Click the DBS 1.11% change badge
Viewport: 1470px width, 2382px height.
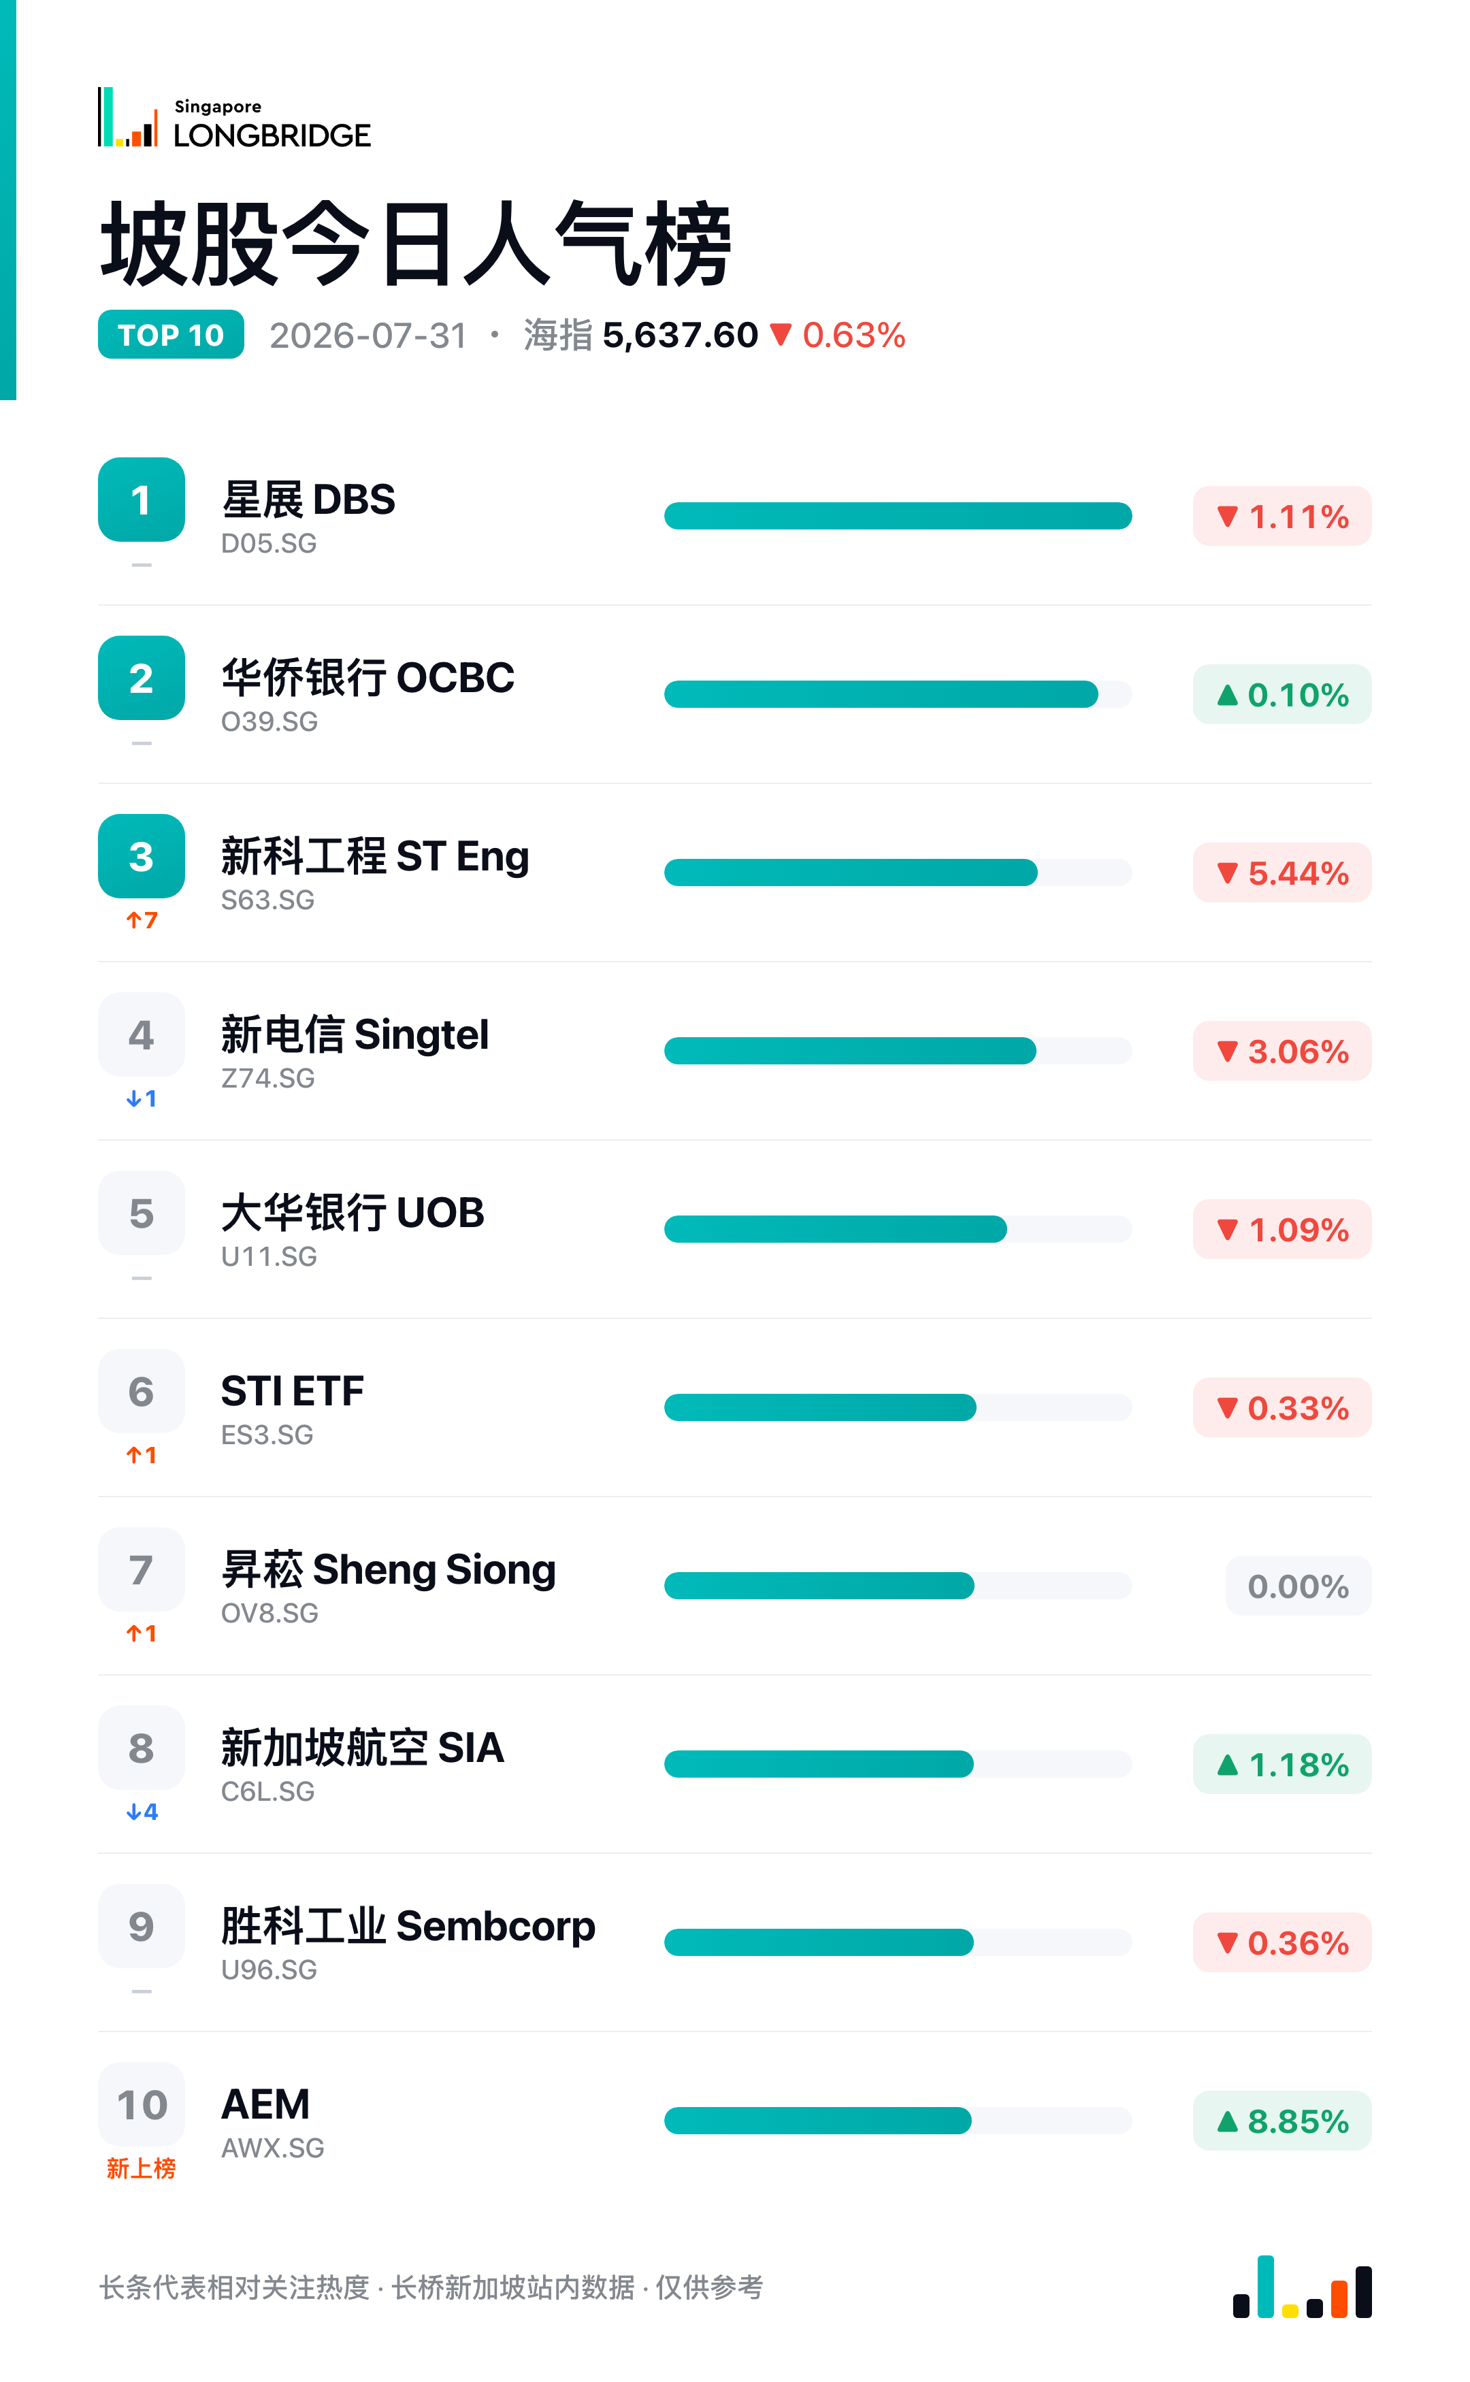click(x=1282, y=517)
